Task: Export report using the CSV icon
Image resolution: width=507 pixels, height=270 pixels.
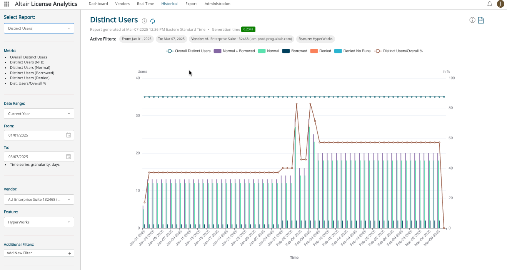Action: tap(481, 20)
